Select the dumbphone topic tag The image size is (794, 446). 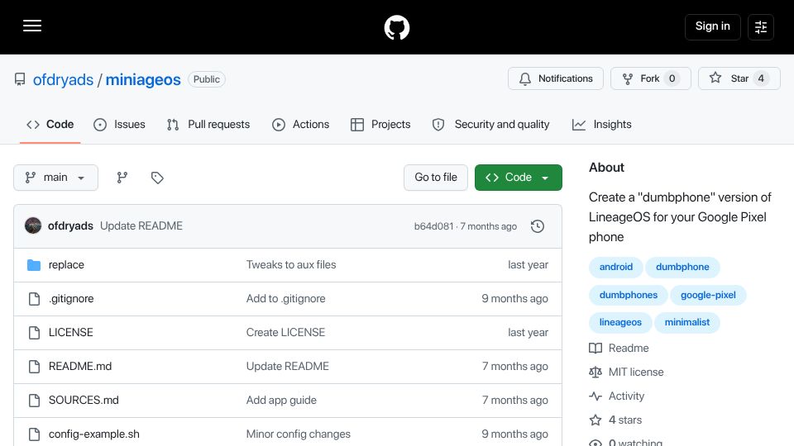pos(682,267)
